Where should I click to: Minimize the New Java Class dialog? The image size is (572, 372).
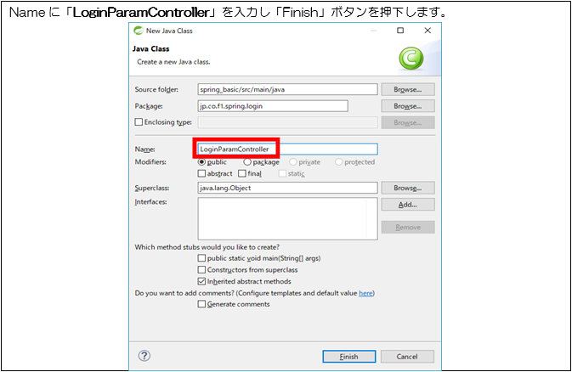point(372,30)
